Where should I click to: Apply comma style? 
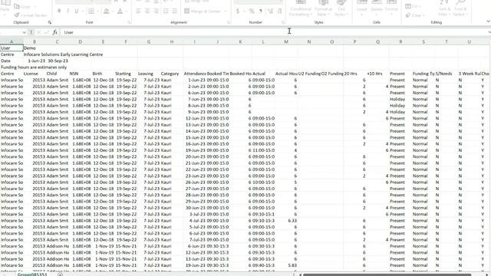pyautogui.click(x=261, y=11)
